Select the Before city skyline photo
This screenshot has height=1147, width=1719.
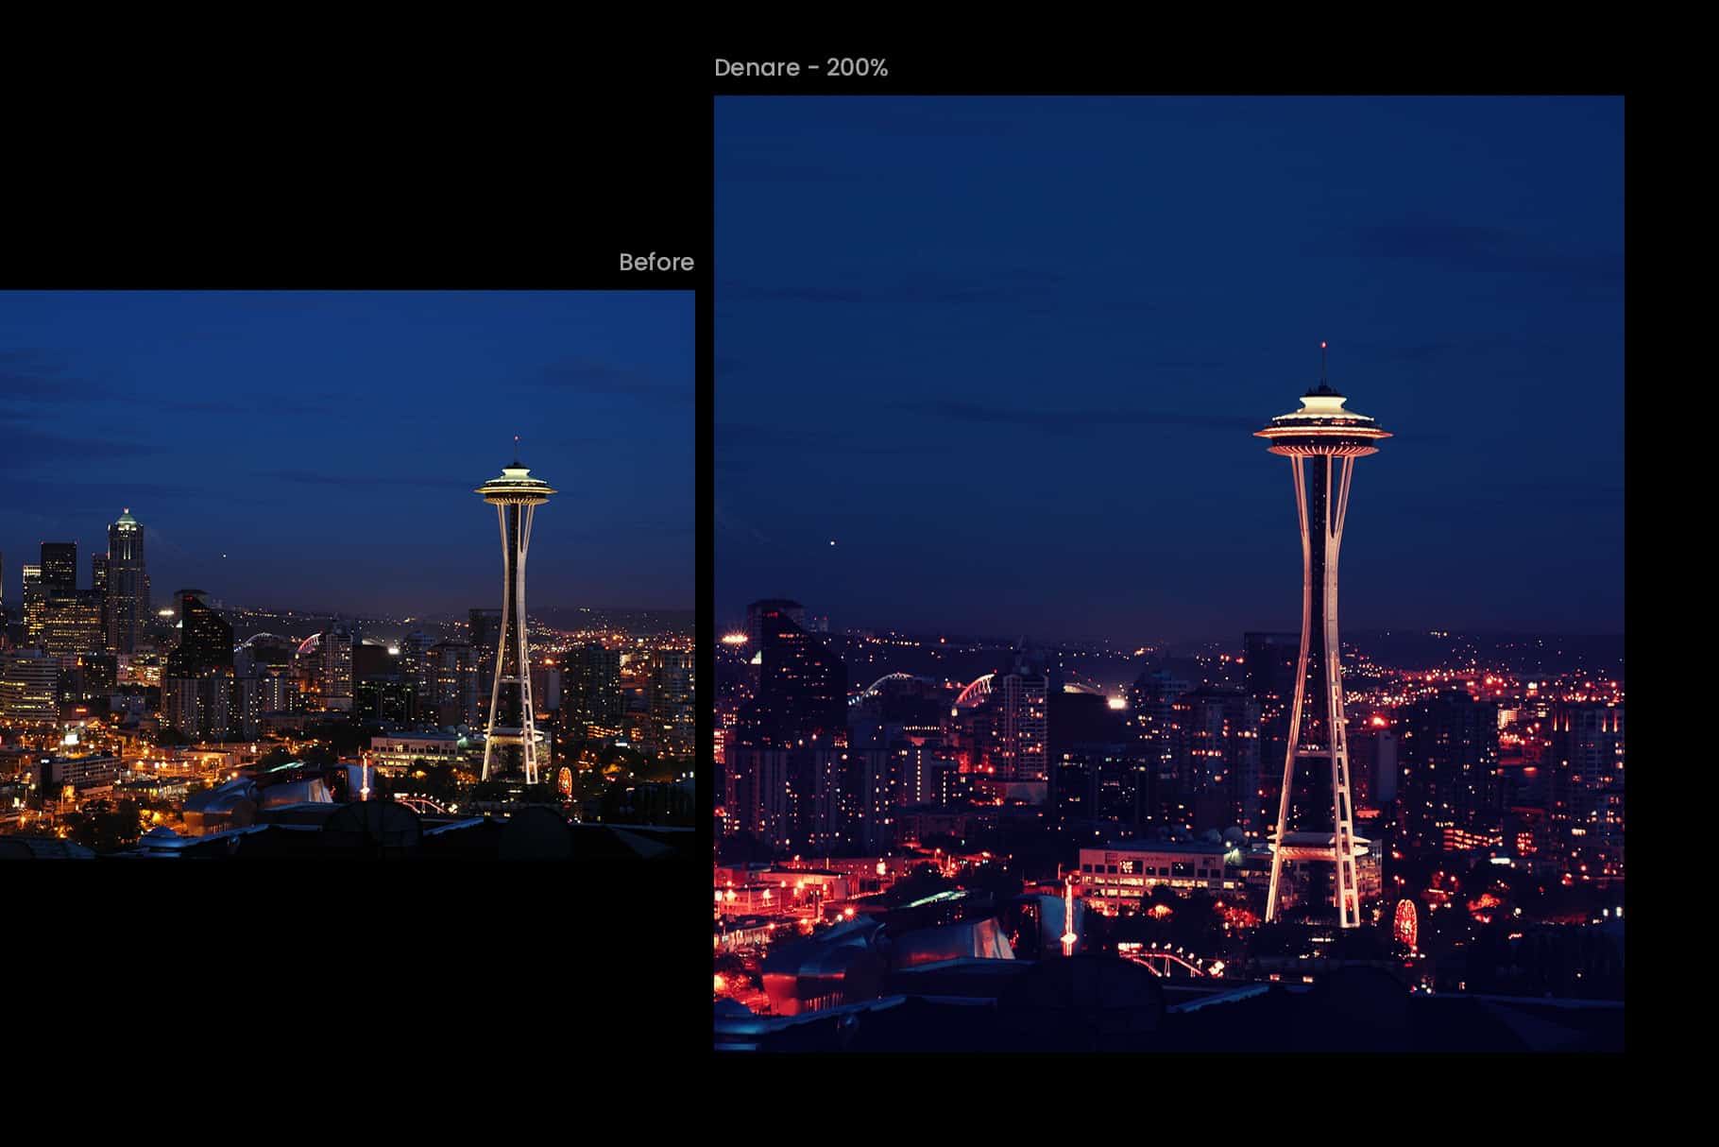348,573
